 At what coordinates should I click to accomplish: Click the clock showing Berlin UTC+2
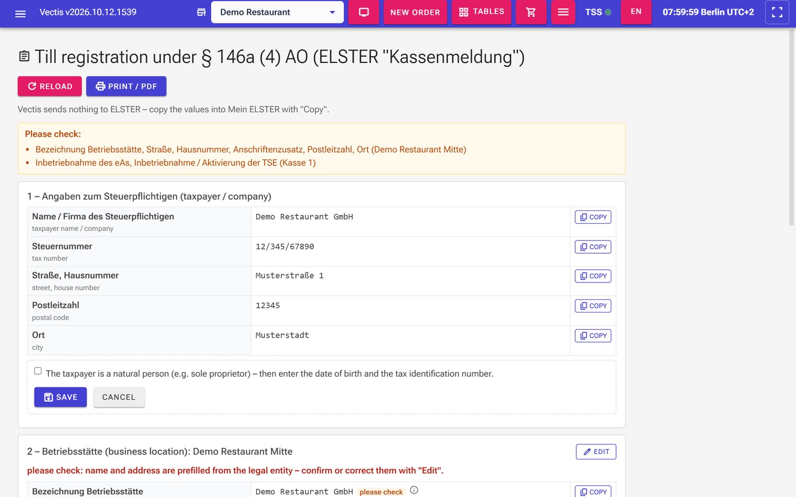click(x=708, y=12)
